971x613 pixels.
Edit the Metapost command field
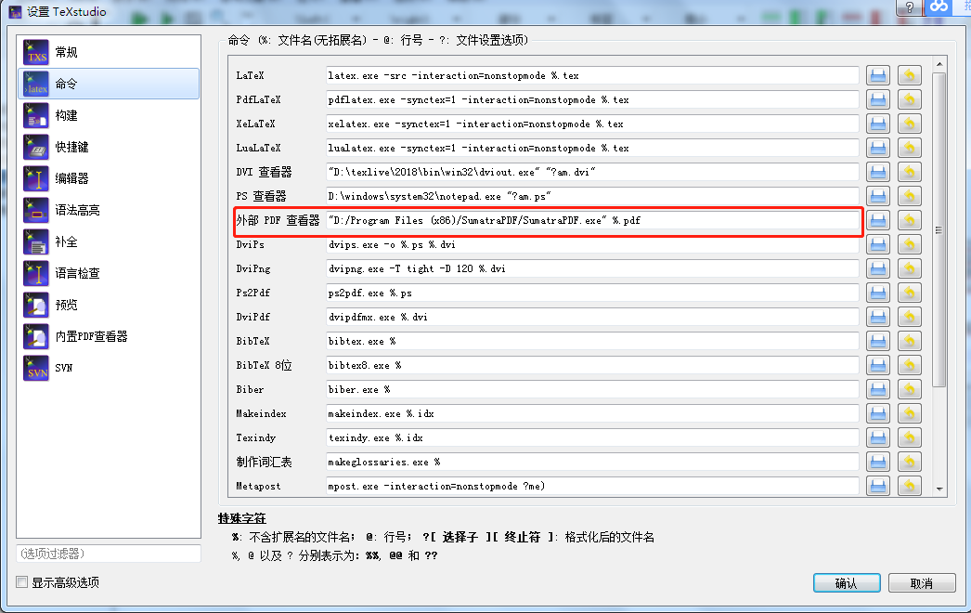point(592,486)
